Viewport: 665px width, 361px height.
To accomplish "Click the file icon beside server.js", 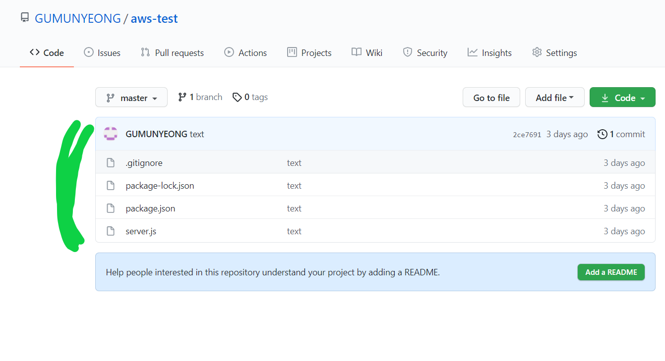I will [111, 231].
